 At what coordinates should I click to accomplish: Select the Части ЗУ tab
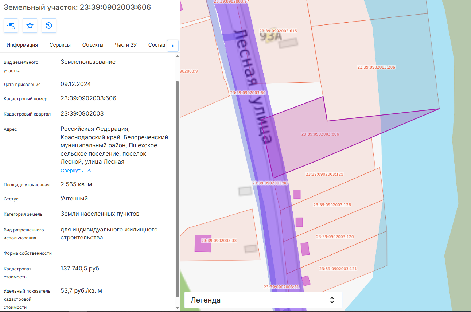click(126, 45)
